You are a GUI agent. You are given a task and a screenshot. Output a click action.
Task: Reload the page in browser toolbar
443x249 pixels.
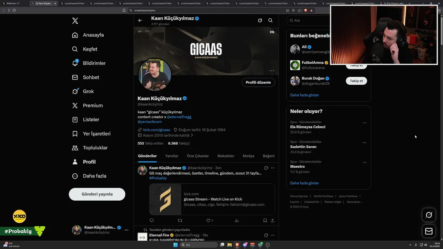pos(14,10)
